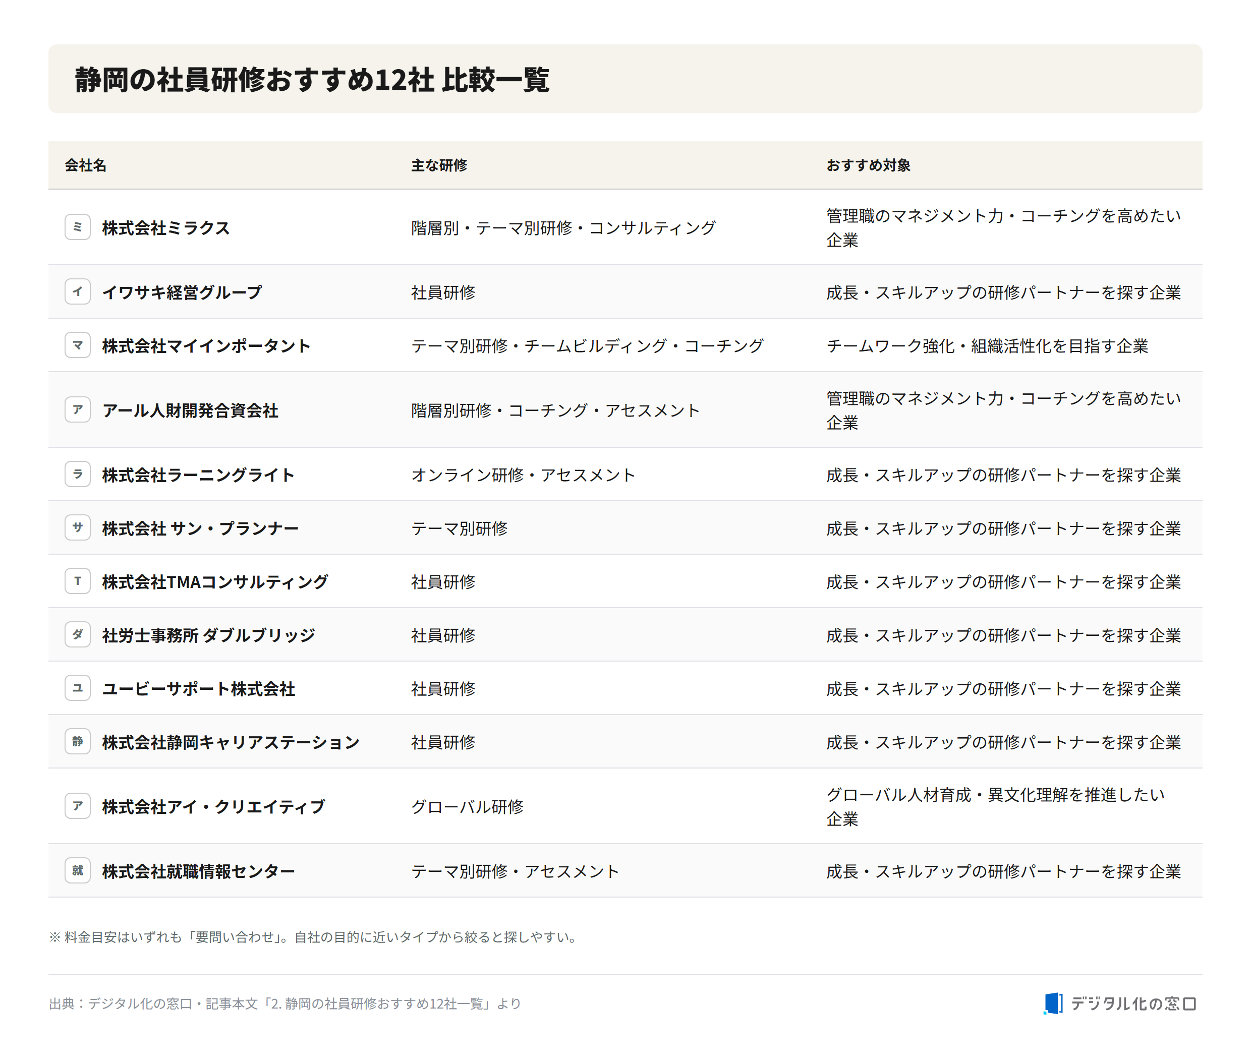
Task: Click the サ badge beside 株式会社 サン・プランナー
Action: coord(78,527)
